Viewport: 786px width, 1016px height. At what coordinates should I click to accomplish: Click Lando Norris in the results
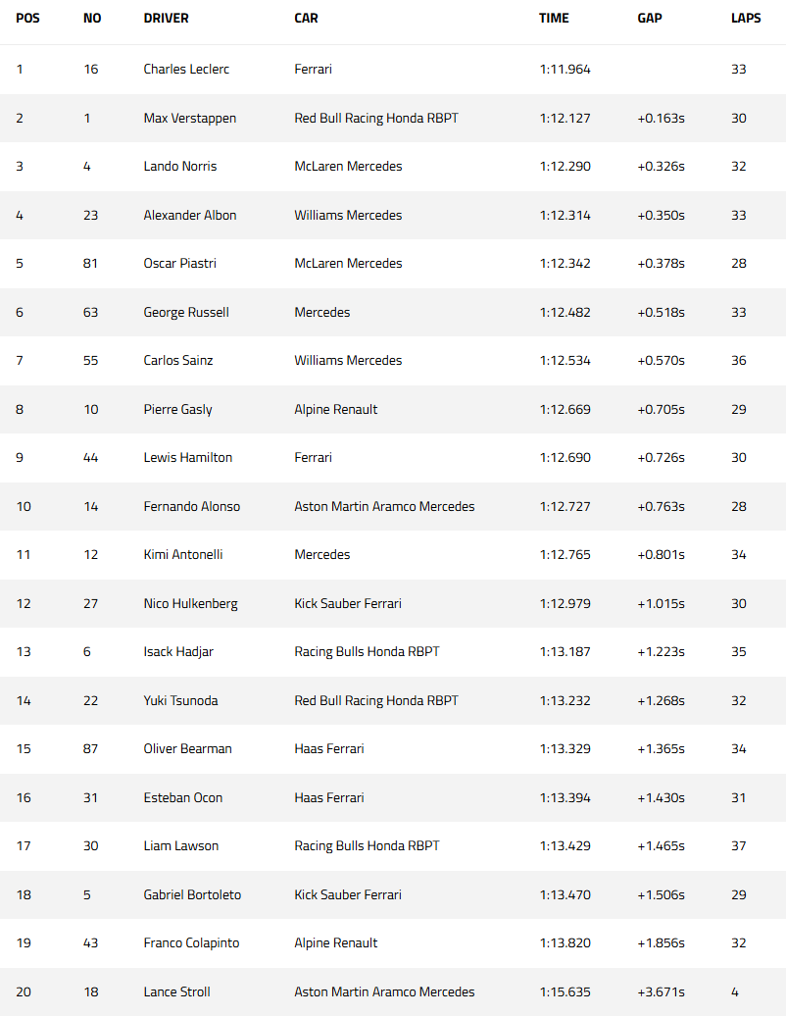click(x=180, y=167)
